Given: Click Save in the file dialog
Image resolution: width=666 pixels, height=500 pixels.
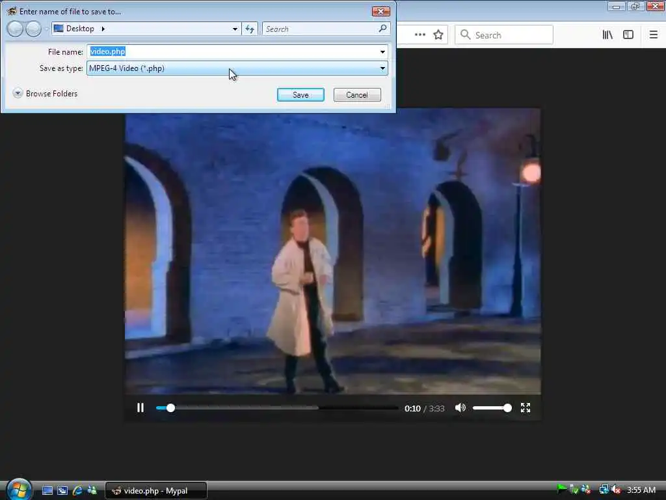Looking at the screenshot, I should coord(300,95).
